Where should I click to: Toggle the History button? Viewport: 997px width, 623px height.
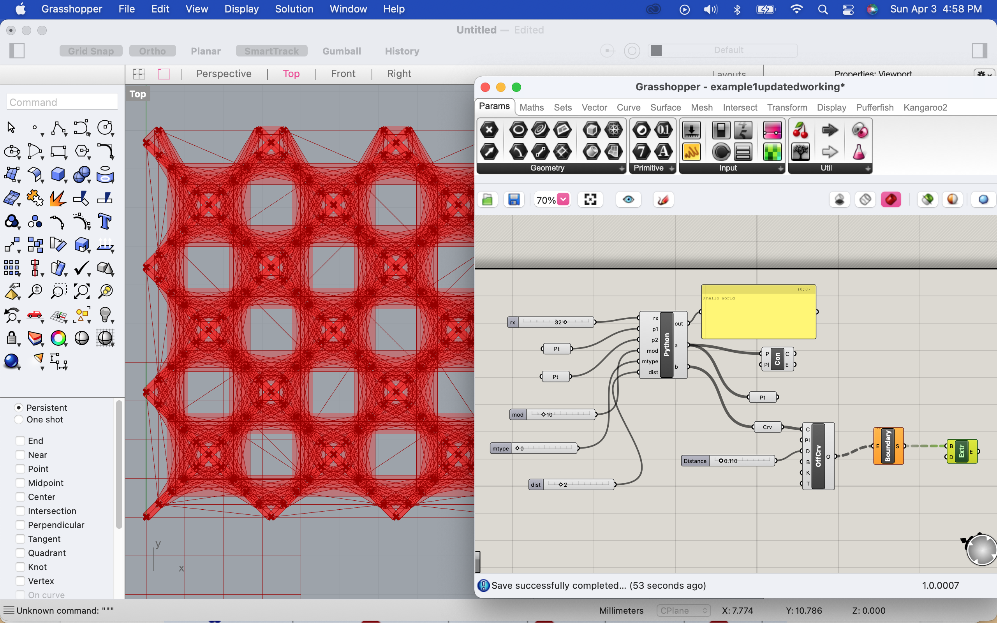[402, 51]
